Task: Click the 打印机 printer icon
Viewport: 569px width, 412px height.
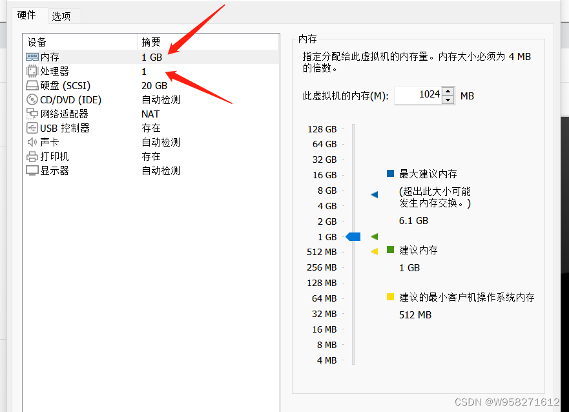Action: [x=32, y=157]
